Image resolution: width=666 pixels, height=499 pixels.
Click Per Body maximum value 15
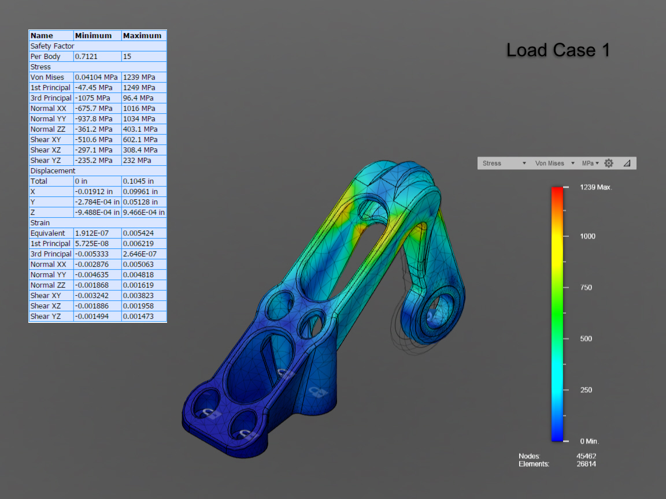point(144,57)
